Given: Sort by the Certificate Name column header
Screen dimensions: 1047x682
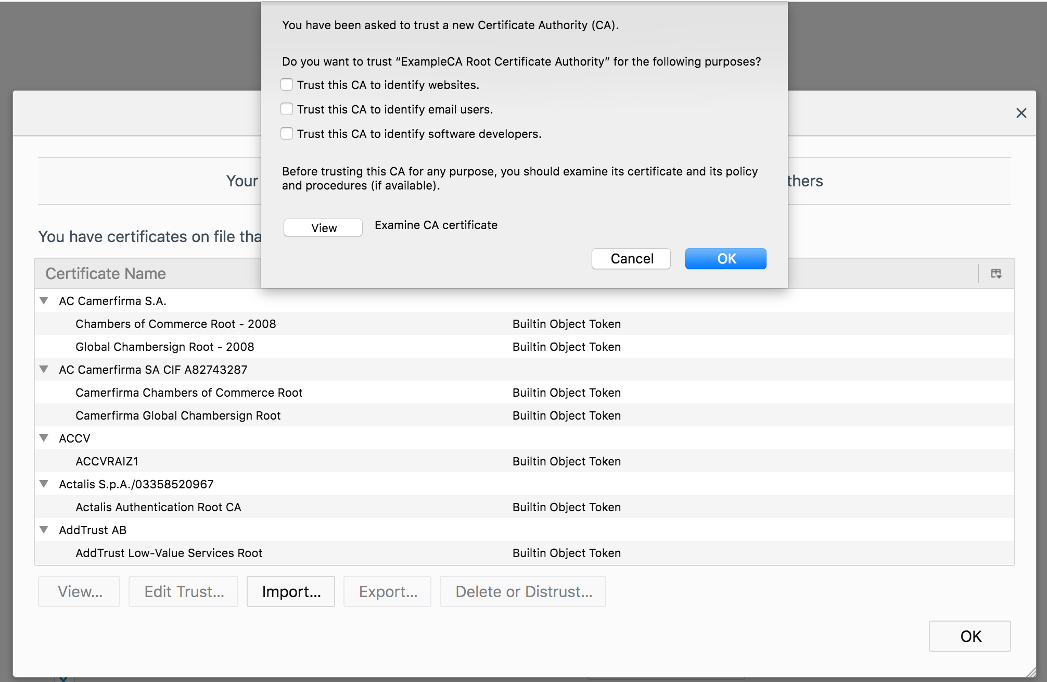Looking at the screenshot, I should tap(106, 273).
